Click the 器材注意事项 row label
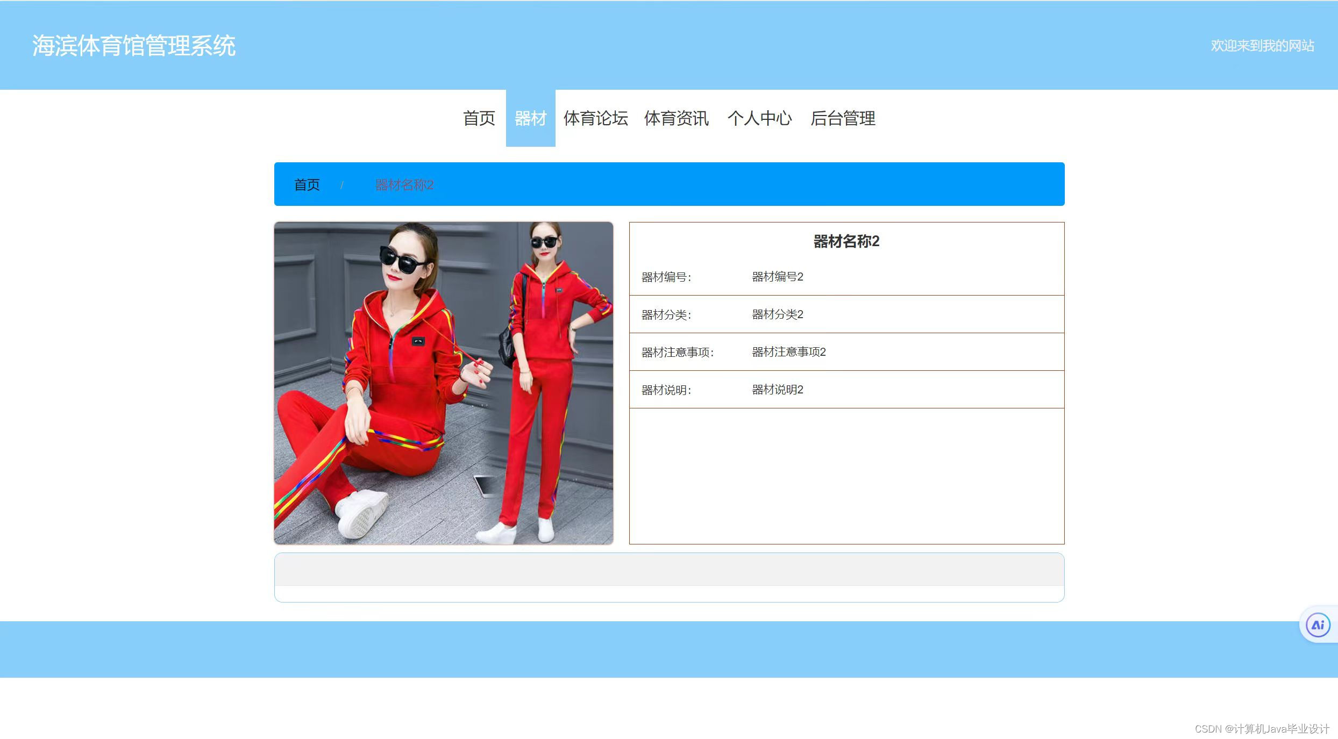This screenshot has height=739, width=1338. (x=677, y=353)
